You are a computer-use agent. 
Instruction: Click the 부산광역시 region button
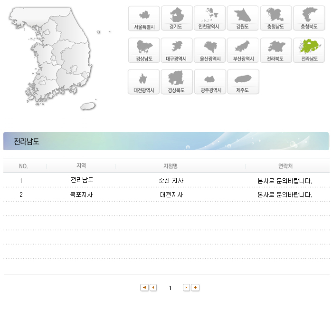click(x=243, y=50)
